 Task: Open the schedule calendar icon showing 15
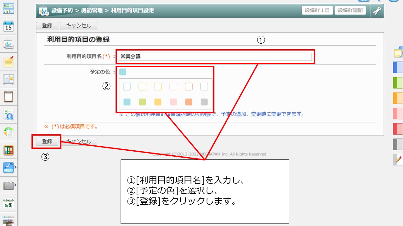pos(9,26)
